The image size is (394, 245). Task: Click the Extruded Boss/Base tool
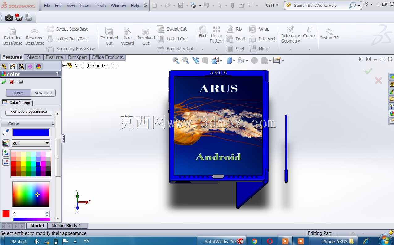(13, 36)
